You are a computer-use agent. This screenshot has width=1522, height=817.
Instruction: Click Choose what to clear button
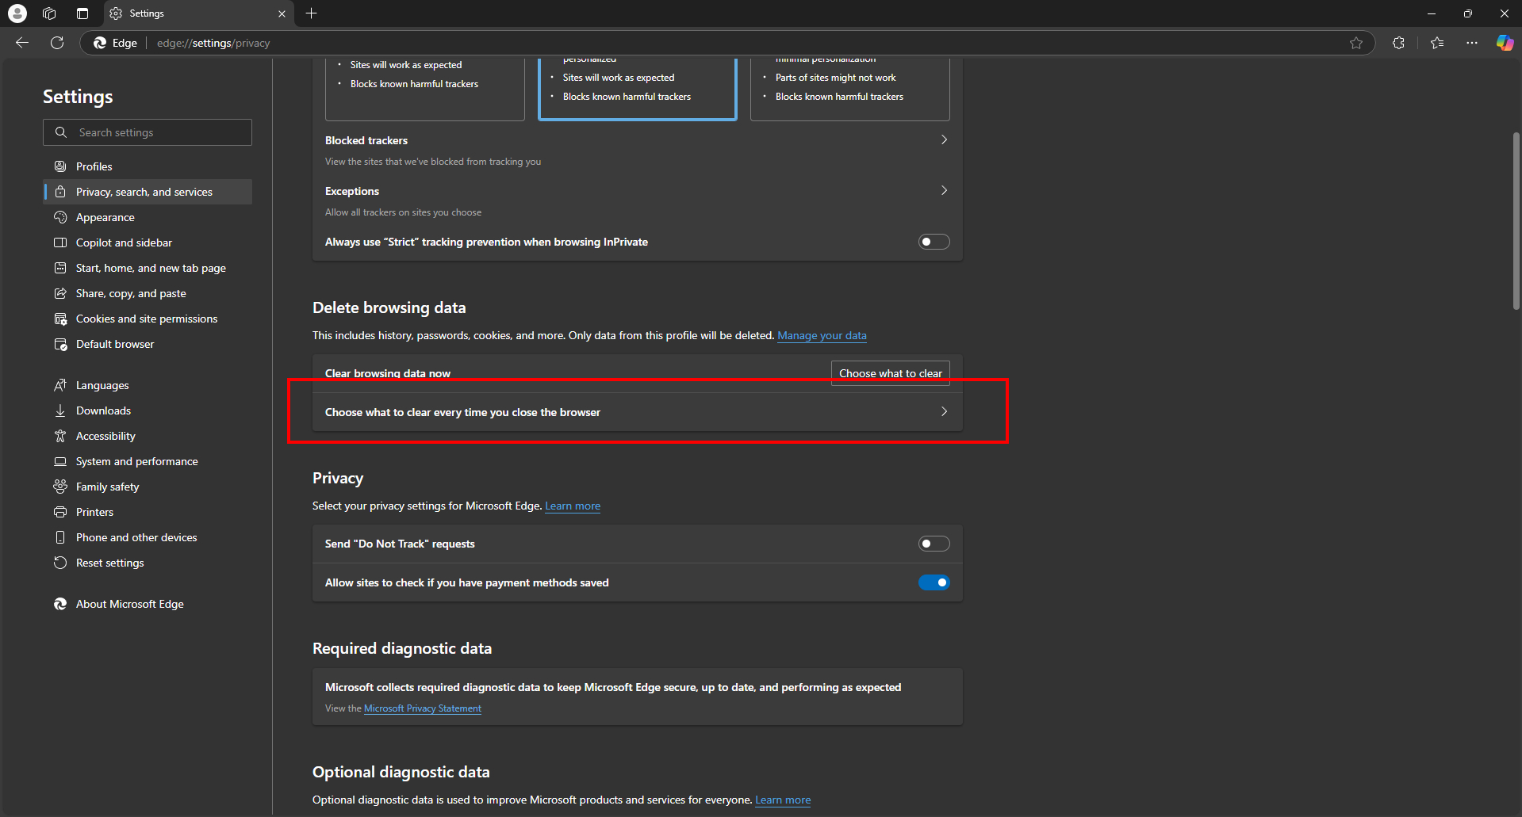(x=890, y=373)
